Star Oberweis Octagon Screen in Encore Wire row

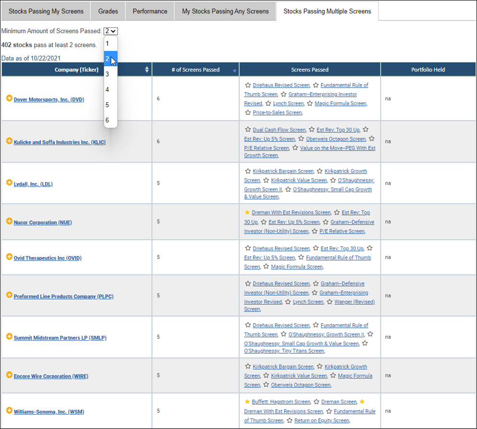[266, 384]
